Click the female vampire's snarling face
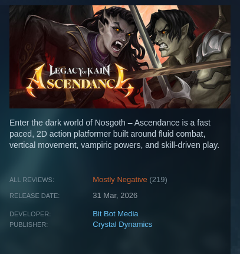Viewport: 240px width, 254px height. (116, 37)
